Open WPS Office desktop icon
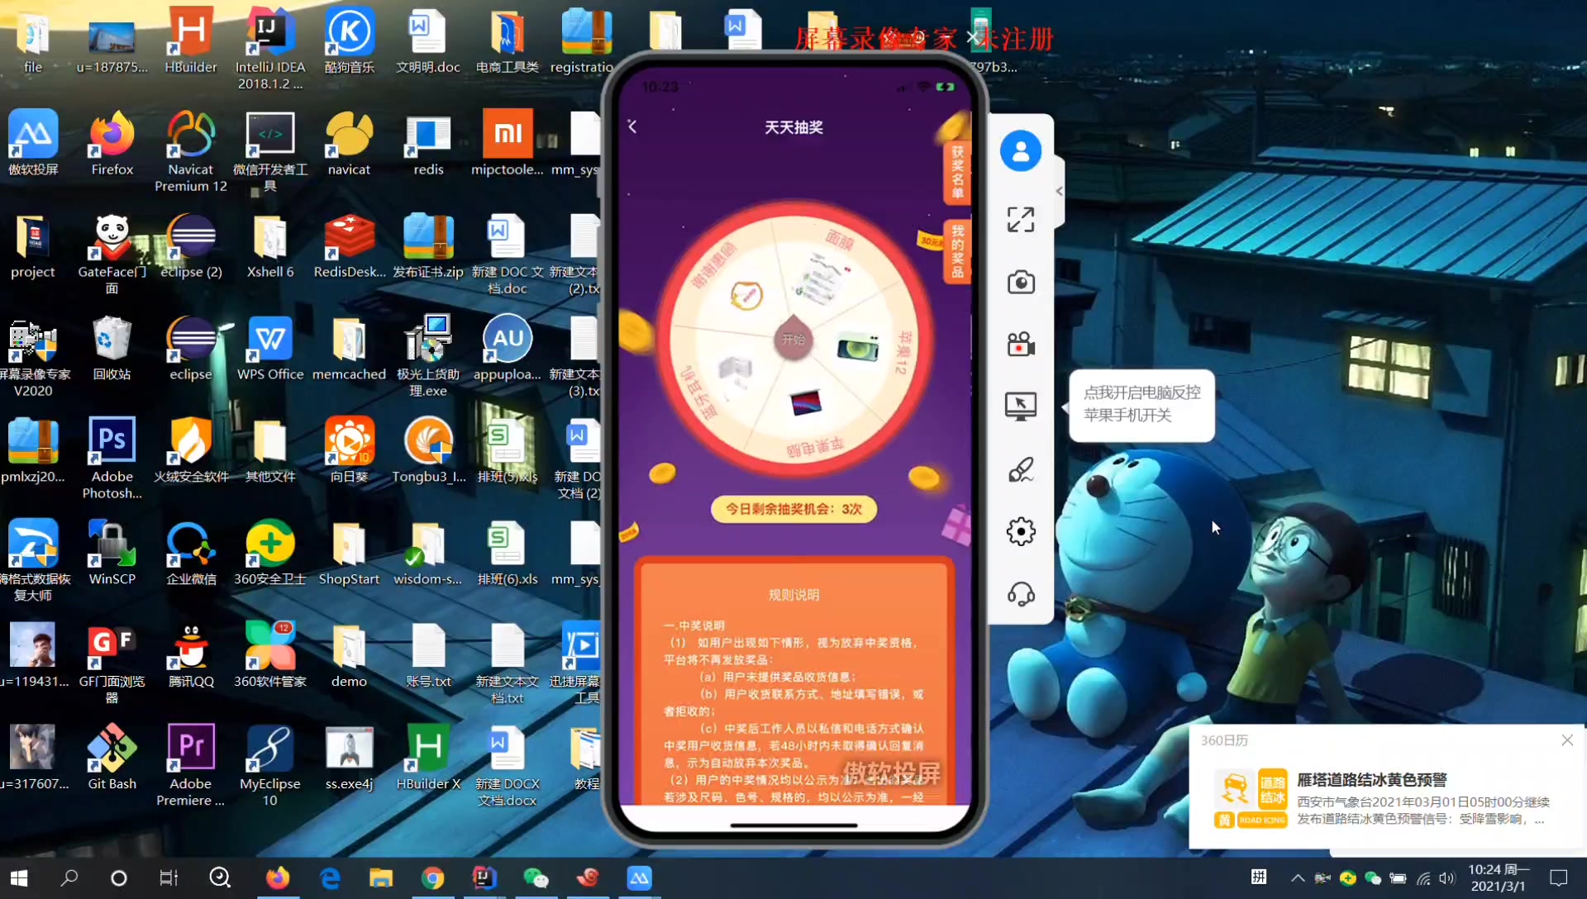The image size is (1587, 899). coord(270,349)
